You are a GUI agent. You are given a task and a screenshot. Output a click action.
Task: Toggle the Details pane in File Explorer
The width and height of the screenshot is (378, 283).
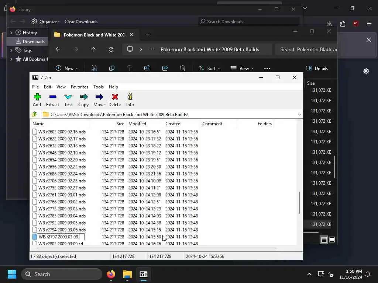click(x=317, y=68)
